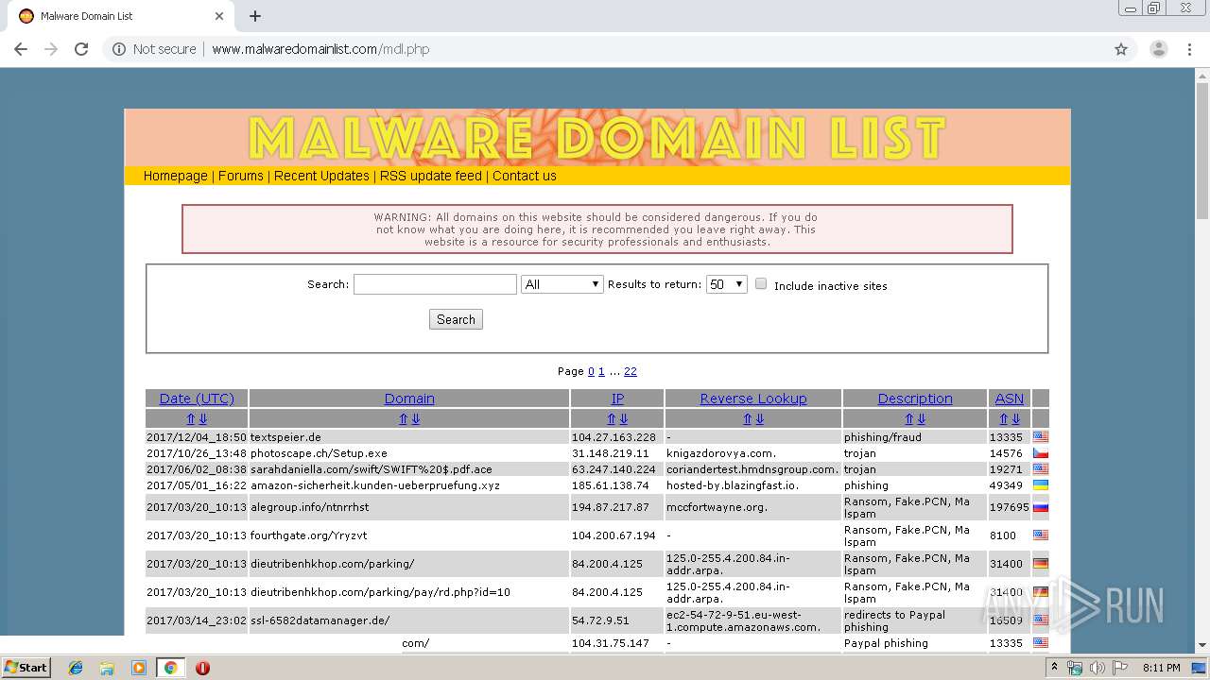Open the Windows Start button
The image size is (1210, 680).
click(26, 668)
